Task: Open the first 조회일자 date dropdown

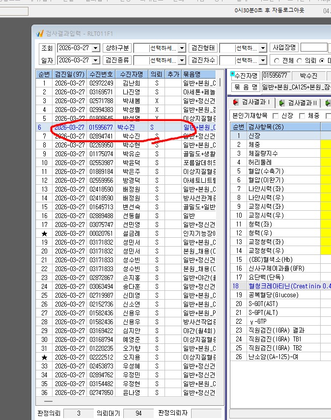Action: tap(96, 48)
